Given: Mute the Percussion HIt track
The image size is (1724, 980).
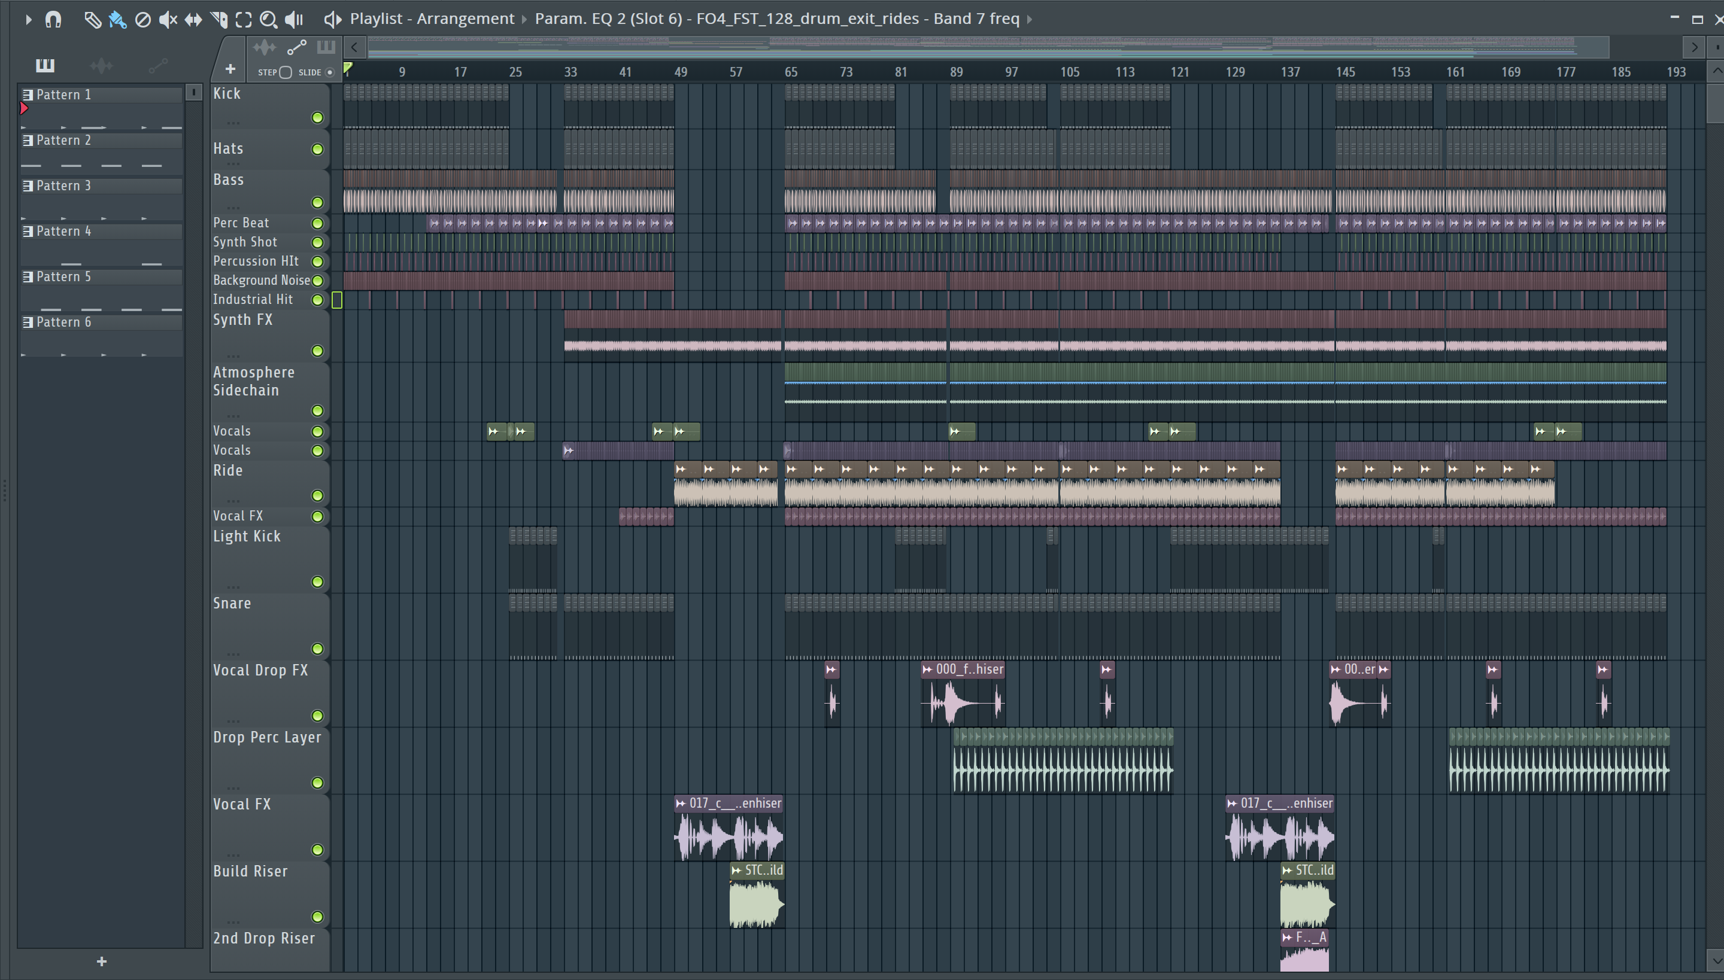Looking at the screenshot, I should pos(317,261).
